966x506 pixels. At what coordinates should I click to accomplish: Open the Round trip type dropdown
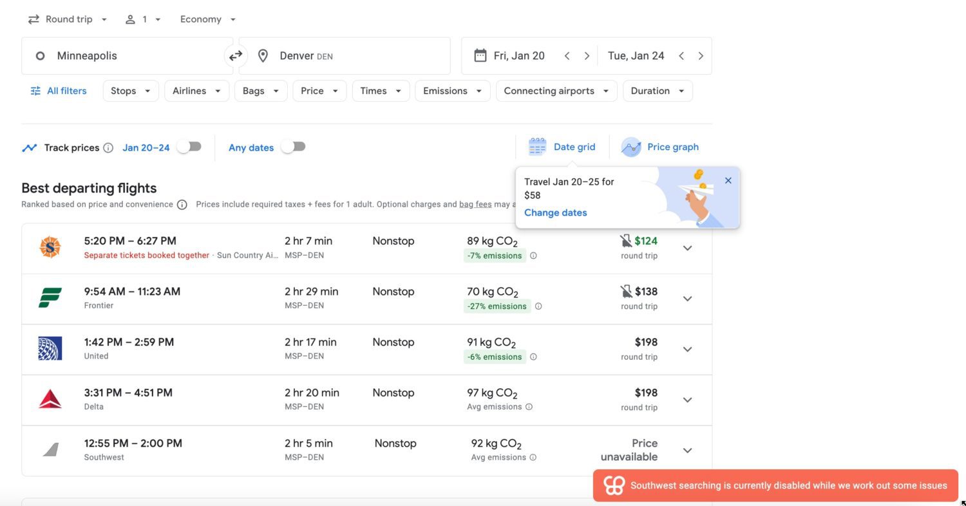68,19
